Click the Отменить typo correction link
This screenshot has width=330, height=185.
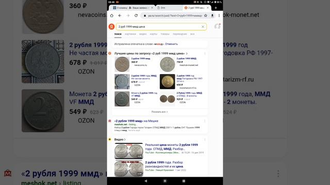[171, 44]
